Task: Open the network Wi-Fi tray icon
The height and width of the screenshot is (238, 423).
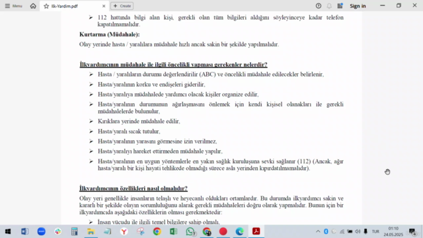Action: pyautogui.click(x=342, y=231)
